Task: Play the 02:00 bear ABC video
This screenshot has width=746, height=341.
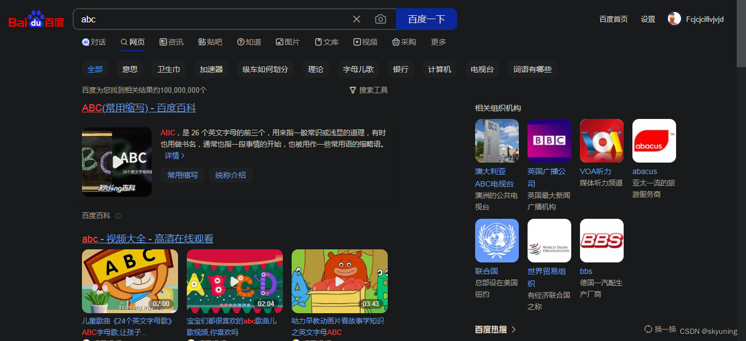Action: coord(130,281)
